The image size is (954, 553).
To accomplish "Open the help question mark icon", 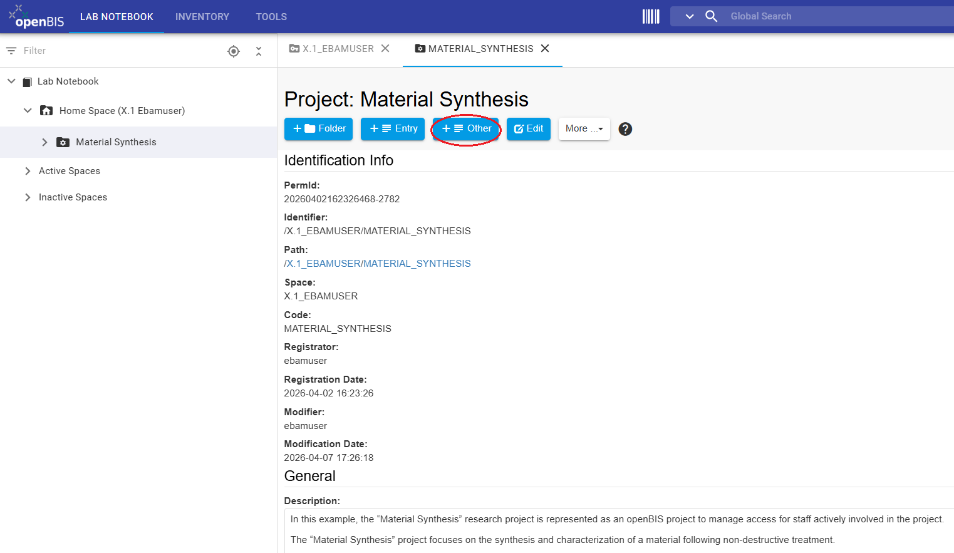I will point(625,129).
